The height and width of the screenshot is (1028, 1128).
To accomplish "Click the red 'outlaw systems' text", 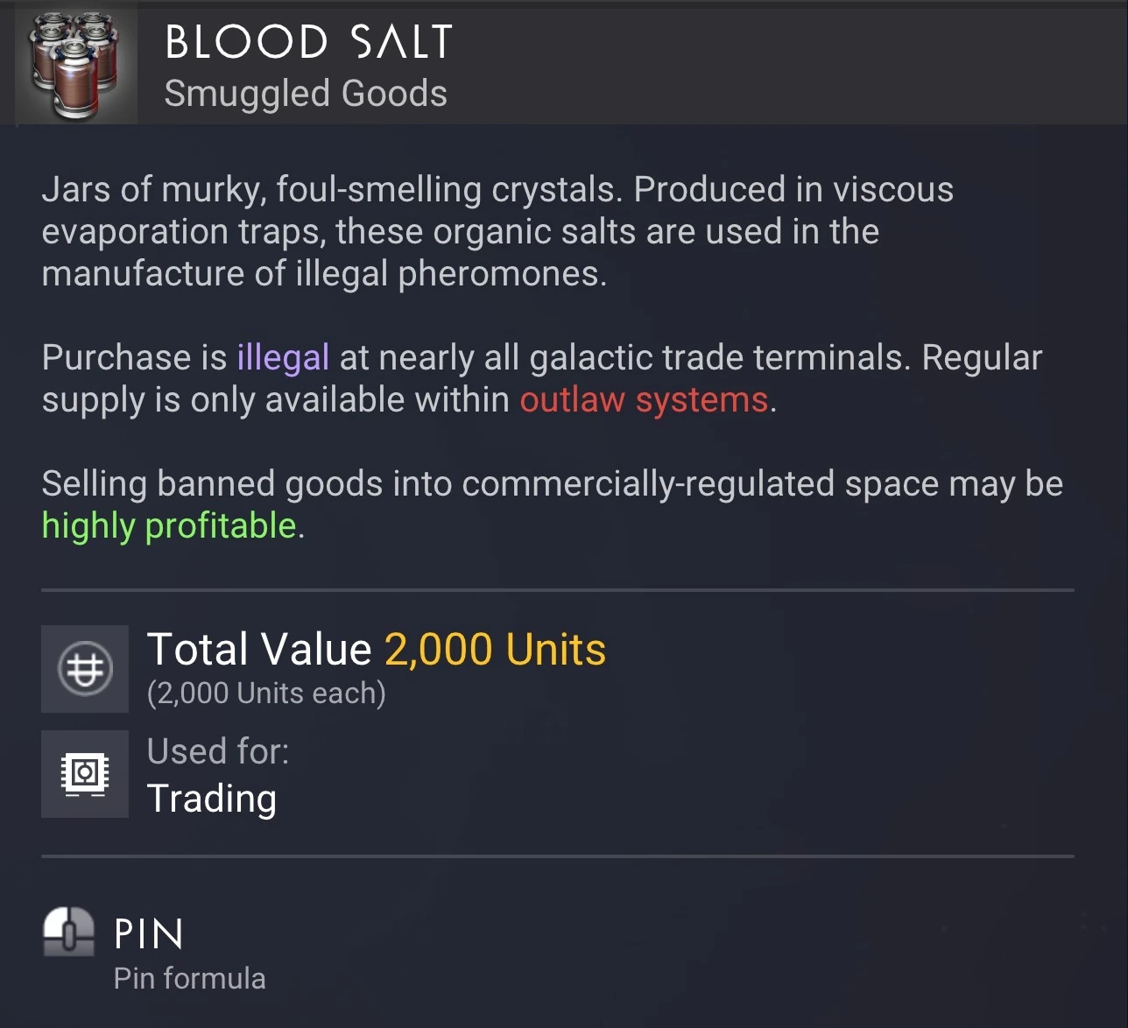I will (644, 399).
